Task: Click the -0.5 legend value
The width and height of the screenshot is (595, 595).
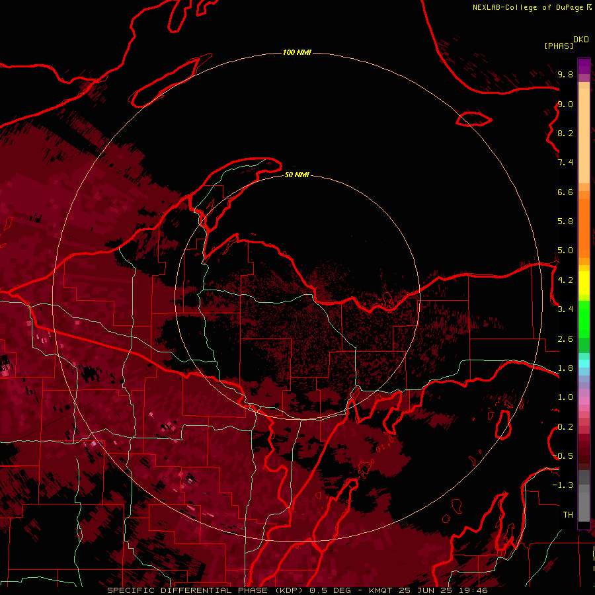Action: pos(563,456)
